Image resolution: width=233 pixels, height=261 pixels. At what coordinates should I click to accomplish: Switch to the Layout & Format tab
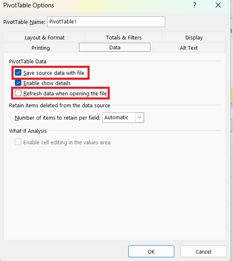44,37
